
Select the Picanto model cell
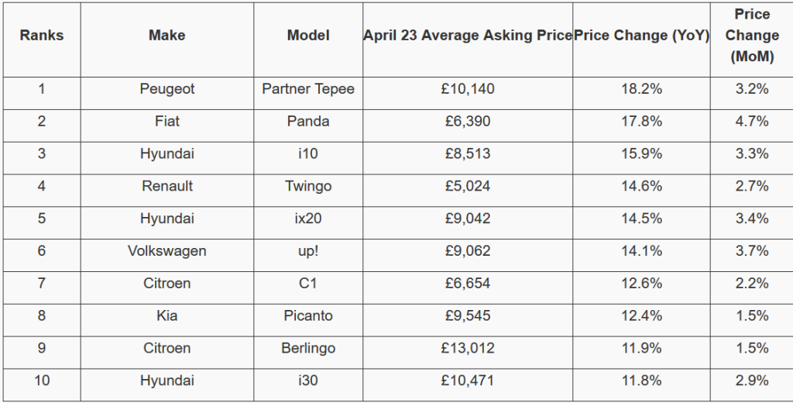308,316
